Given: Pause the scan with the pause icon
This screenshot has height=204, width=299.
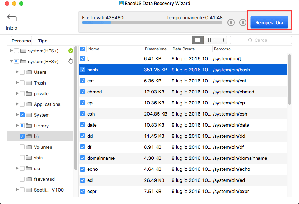Looking at the screenshot, I should [231, 22].
